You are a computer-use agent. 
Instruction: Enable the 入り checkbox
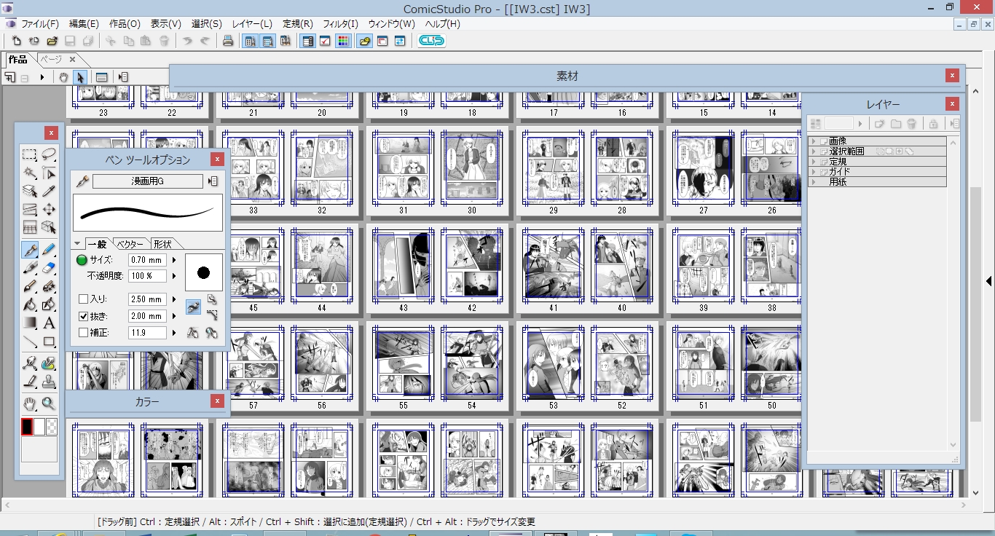pyautogui.click(x=83, y=299)
